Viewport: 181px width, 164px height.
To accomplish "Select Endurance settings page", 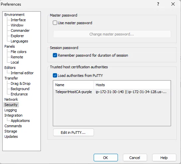I will [x=19, y=94].
